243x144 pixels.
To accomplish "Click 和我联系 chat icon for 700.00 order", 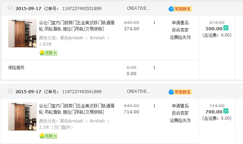I will [x=180, y=92].
